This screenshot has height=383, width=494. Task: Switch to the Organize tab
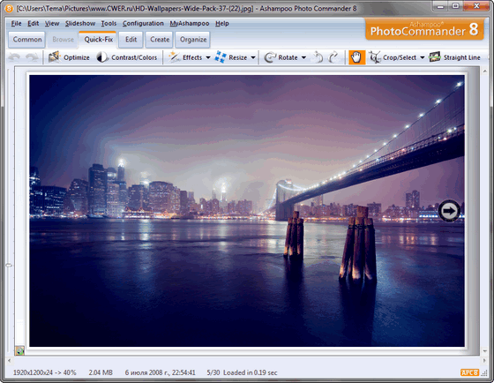click(193, 40)
